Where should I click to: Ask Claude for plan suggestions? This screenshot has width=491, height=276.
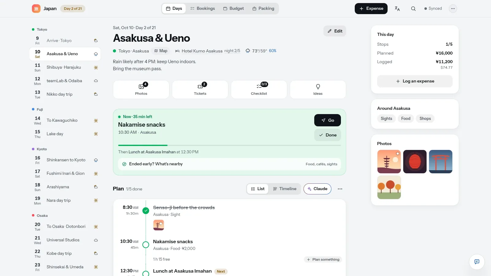[x=317, y=189]
